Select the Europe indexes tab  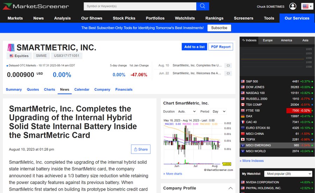[268, 40]
